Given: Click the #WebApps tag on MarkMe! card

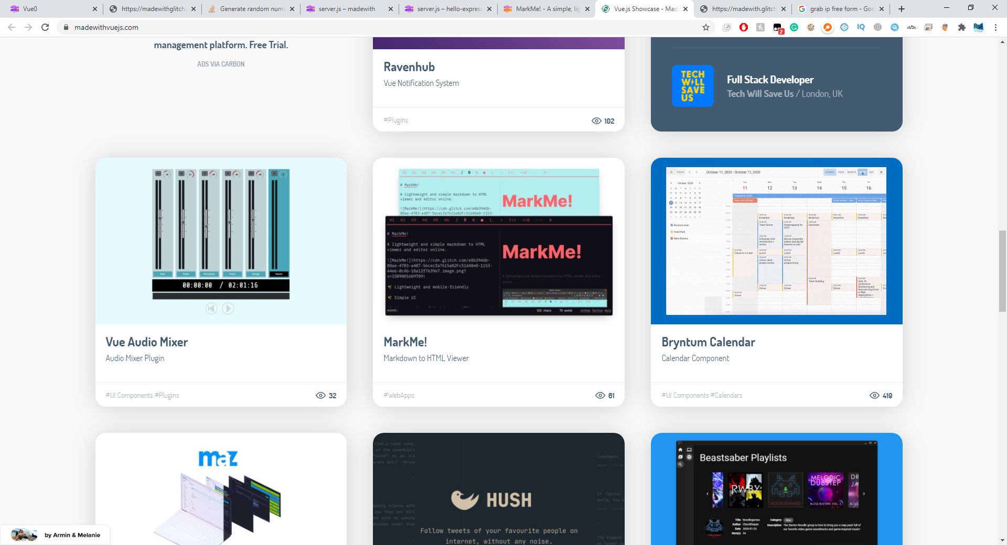Looking at the screenshot, I should pos(399,395).
